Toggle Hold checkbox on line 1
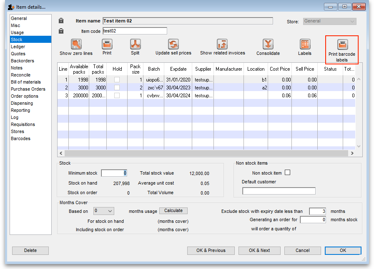Image resolution: width=374 pixels, height=269 pixels. (x=117, y=79)
